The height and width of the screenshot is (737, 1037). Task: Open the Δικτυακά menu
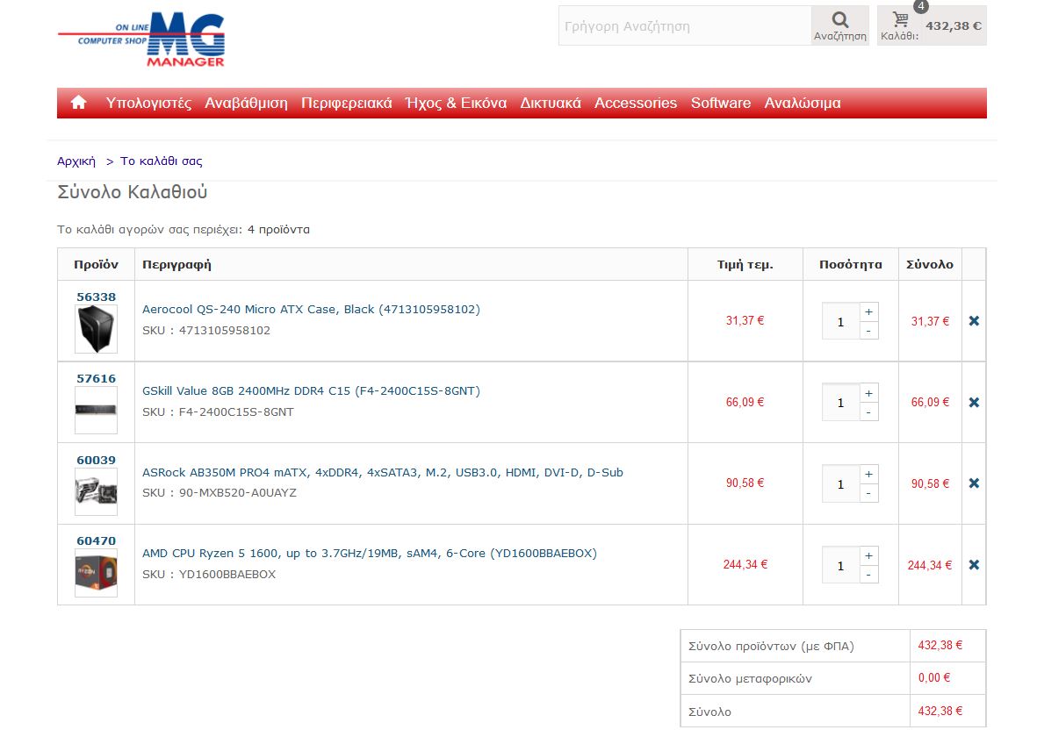(551, 104)
